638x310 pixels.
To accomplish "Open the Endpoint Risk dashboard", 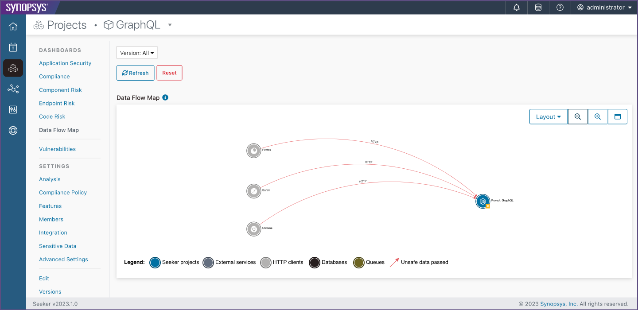I will point(57,103).
